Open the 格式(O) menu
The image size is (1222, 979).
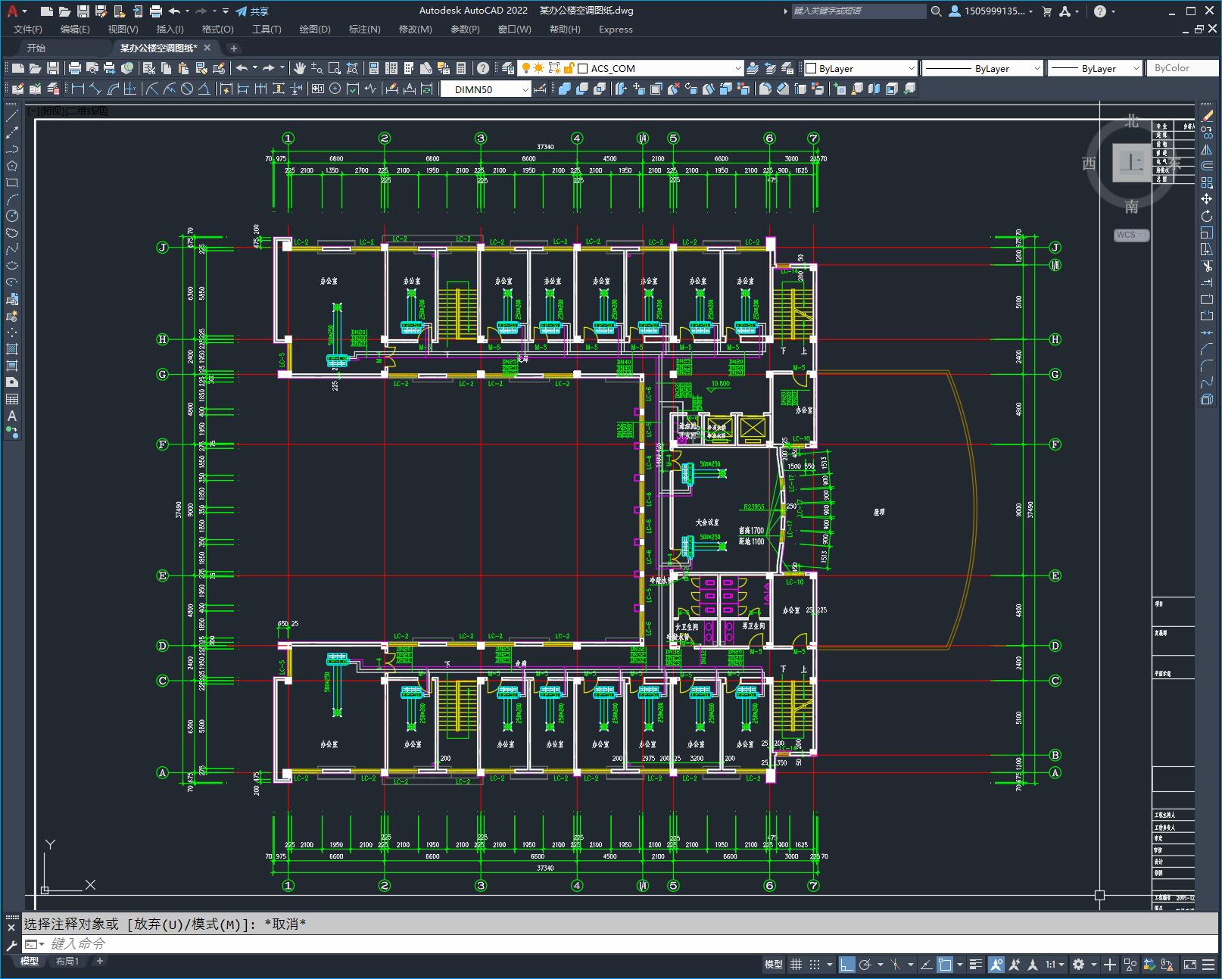pyautogui.click(x=217, y=29)
